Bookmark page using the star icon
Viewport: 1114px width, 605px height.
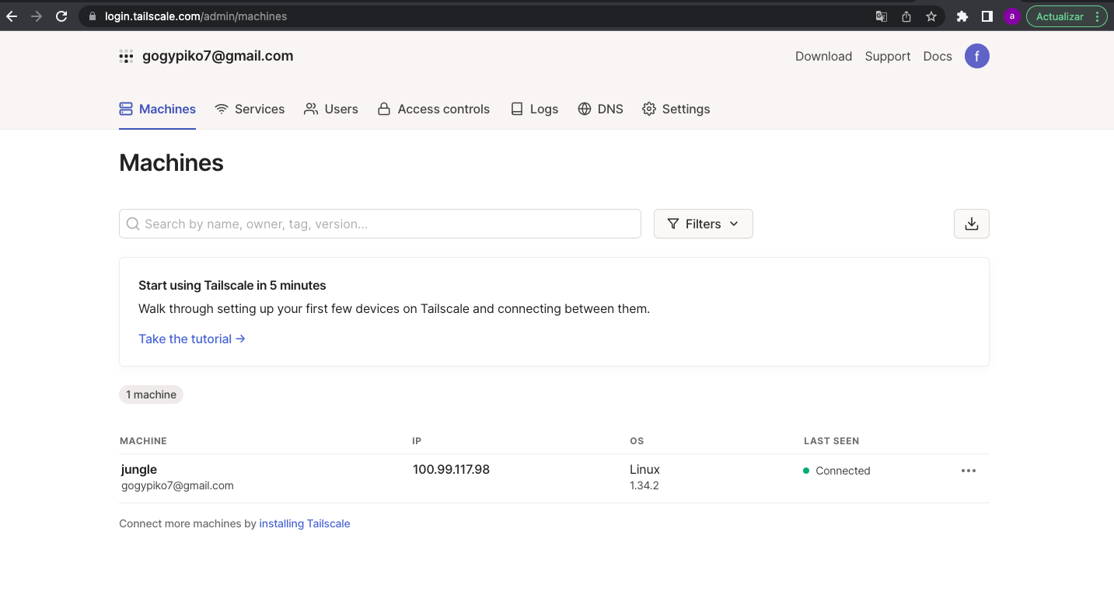click(x=931, y=16)
